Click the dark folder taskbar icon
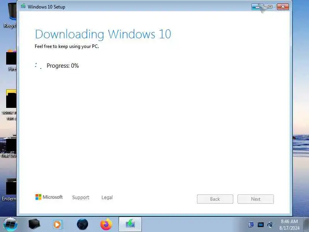 34,224
